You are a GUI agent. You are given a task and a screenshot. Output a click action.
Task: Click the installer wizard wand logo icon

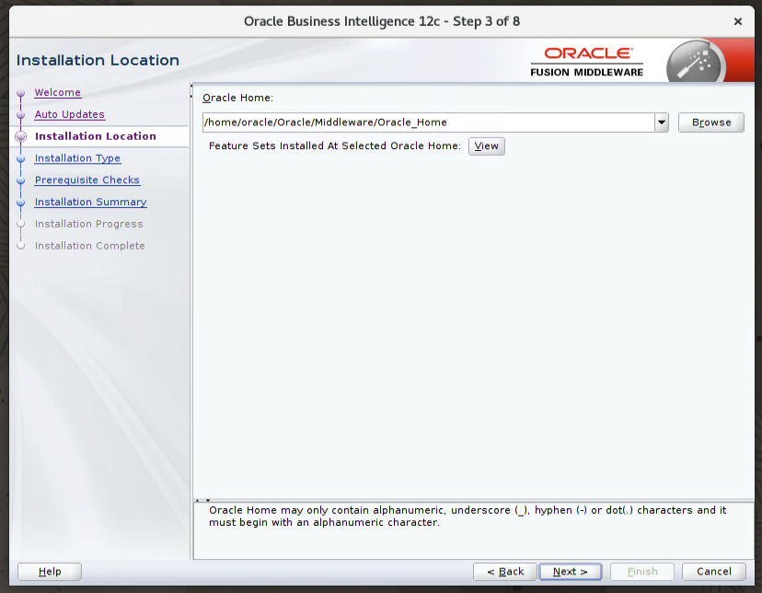click(696, 62)
